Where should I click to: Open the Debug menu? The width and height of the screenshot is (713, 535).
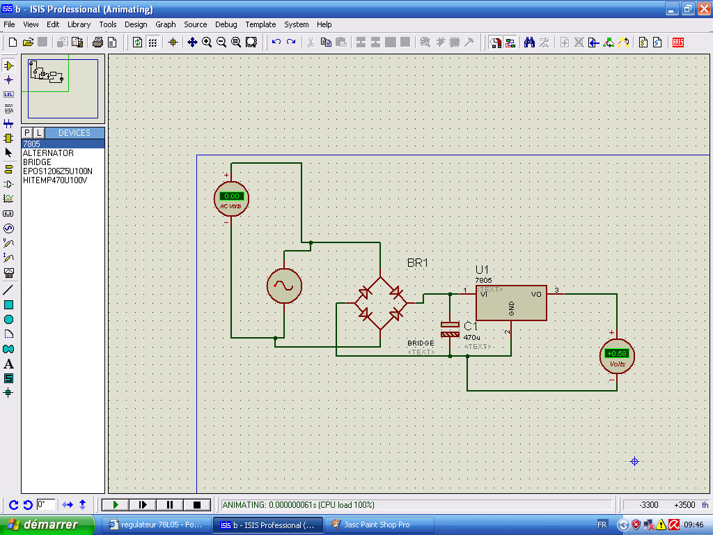[x=226, y=24]
